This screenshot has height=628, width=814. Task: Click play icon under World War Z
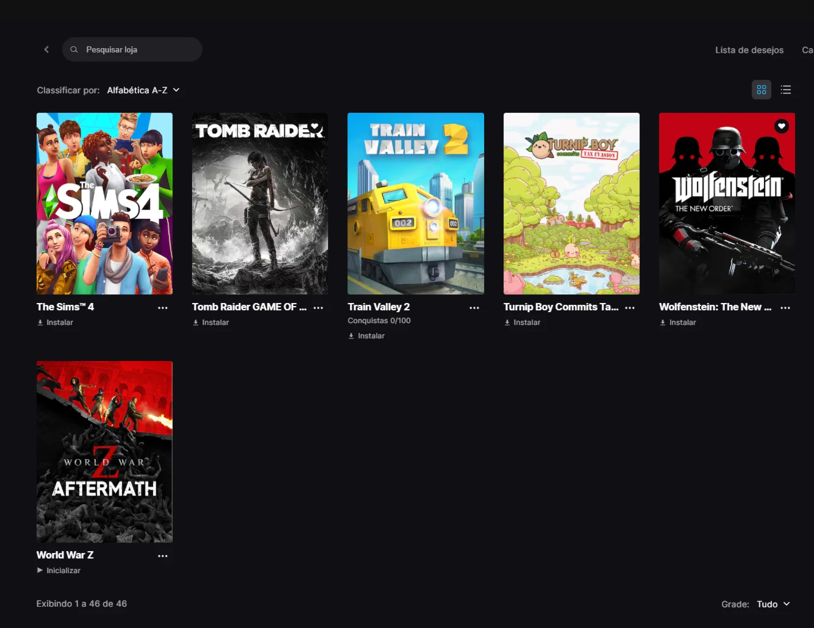40,571
